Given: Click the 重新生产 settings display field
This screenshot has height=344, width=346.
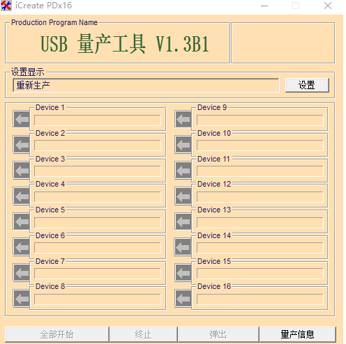Looking at the screenshot, I should click(x=146, y=85).
